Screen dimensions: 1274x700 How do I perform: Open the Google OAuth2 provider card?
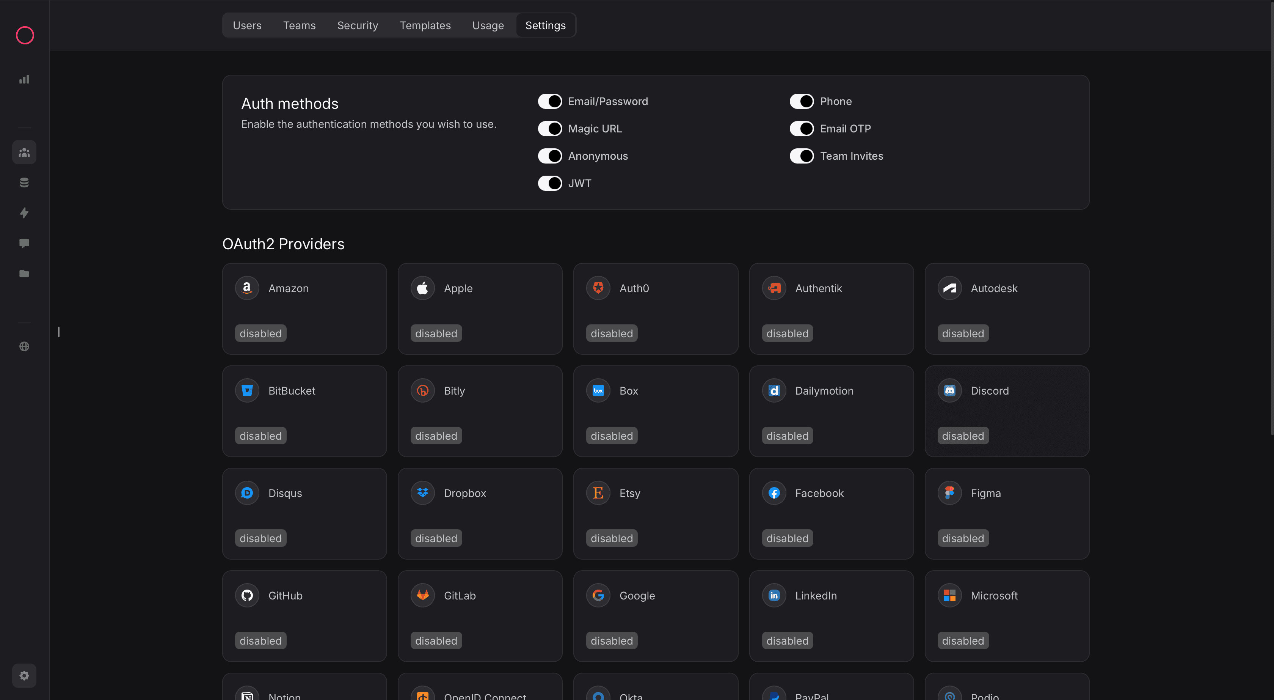coord(655,615)
